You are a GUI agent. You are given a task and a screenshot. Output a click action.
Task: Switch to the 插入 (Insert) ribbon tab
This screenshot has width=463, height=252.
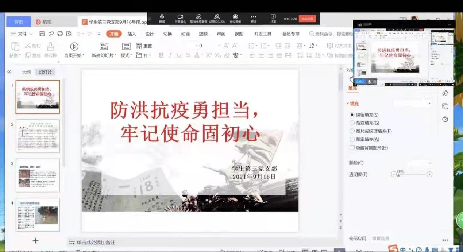click(x=132, y=34)
